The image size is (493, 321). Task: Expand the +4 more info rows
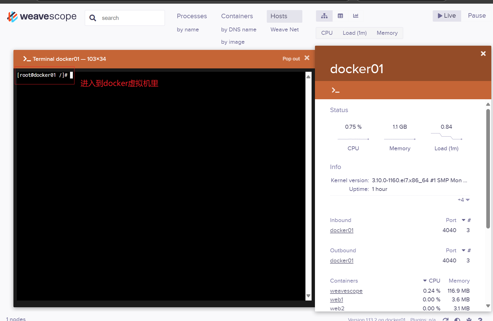(x=464, y=200)
